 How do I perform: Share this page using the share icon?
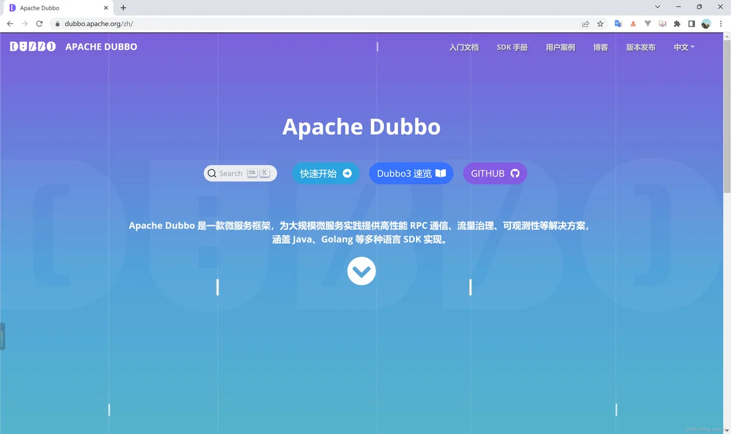585,24
